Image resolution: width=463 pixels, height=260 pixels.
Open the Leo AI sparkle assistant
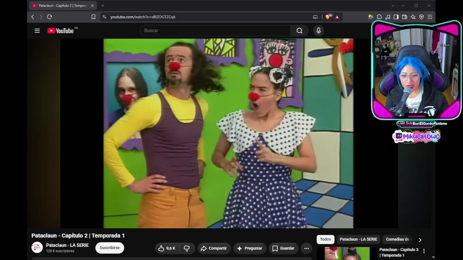pyautogui.click(x=413, y=17)
